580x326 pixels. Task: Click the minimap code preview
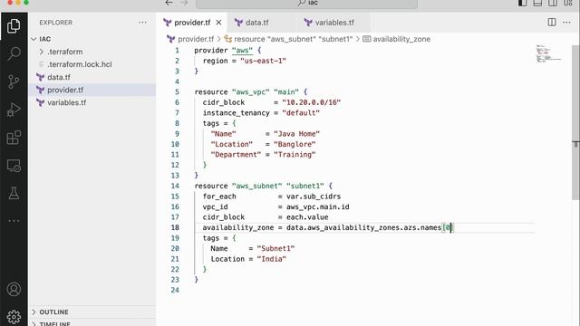tap(549, 53)
